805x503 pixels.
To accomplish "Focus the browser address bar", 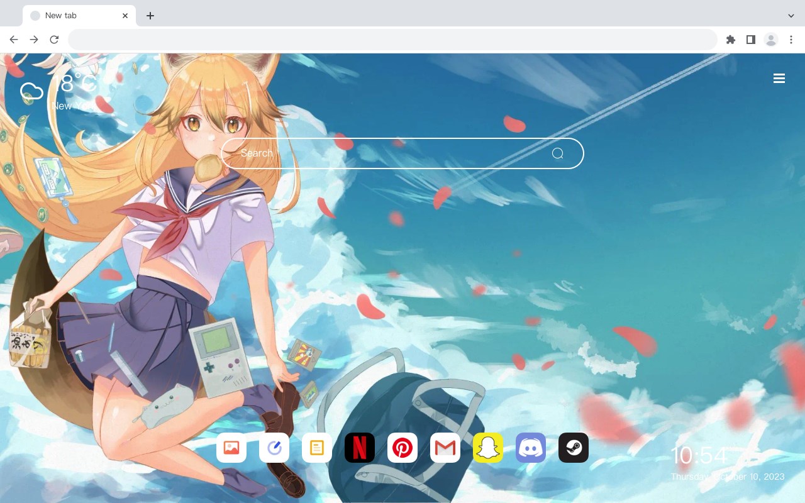I will [392, 40].
